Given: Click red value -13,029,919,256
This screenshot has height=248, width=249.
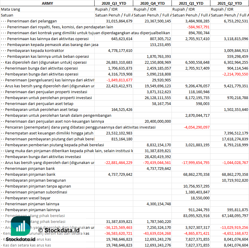Looking at the screenshot, I should click(234, 228).
